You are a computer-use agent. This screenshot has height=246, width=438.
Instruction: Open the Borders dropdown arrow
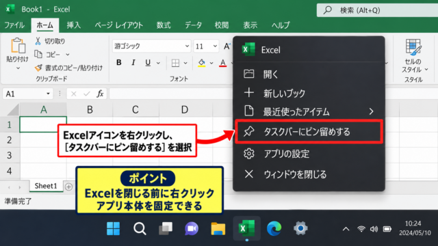185,63
